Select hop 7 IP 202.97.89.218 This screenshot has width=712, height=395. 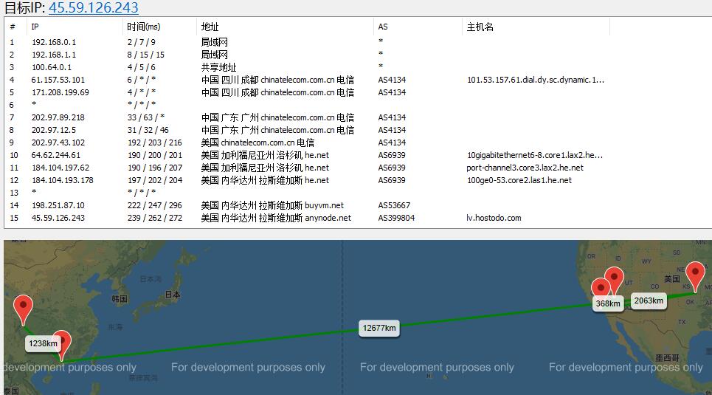coord(58,117)
